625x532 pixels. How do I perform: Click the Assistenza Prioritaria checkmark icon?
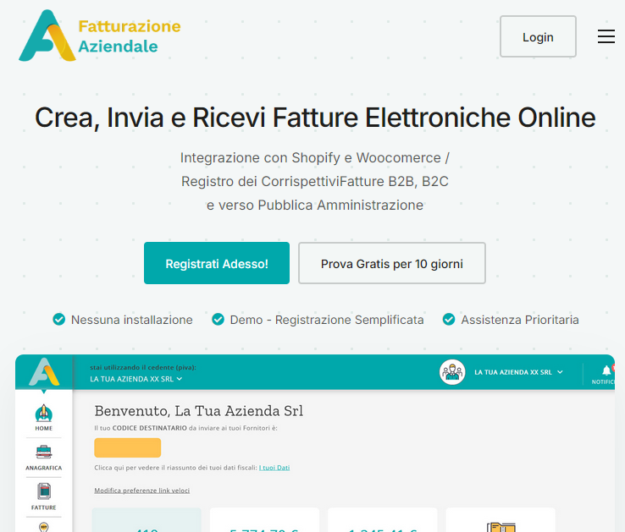449,320
